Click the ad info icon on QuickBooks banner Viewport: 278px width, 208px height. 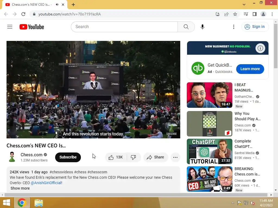[x=260, y=48]
